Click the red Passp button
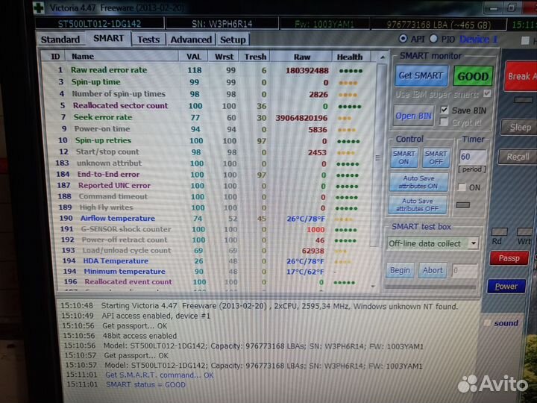The image size is (537, 403). pyautogui.click(x=509, y=258)
